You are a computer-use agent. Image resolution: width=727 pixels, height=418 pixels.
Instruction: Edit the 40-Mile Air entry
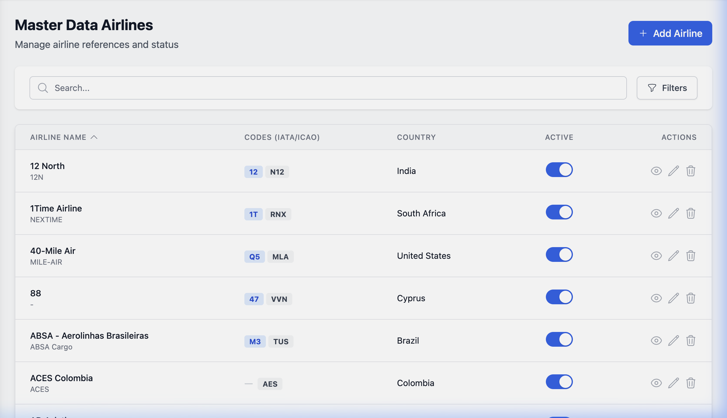674,256
